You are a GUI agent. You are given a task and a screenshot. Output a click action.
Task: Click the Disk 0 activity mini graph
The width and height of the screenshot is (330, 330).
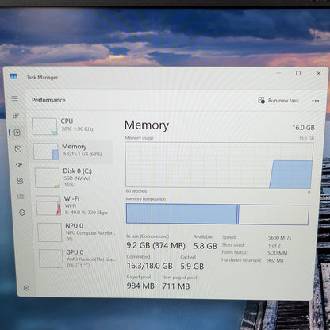(47, 178)
